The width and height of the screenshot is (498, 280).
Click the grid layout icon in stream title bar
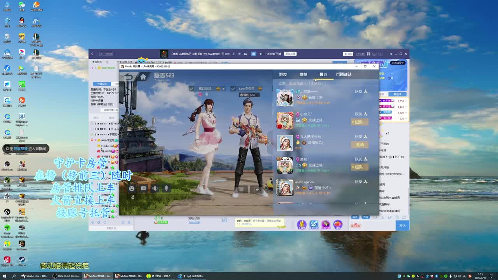(369, 54)
